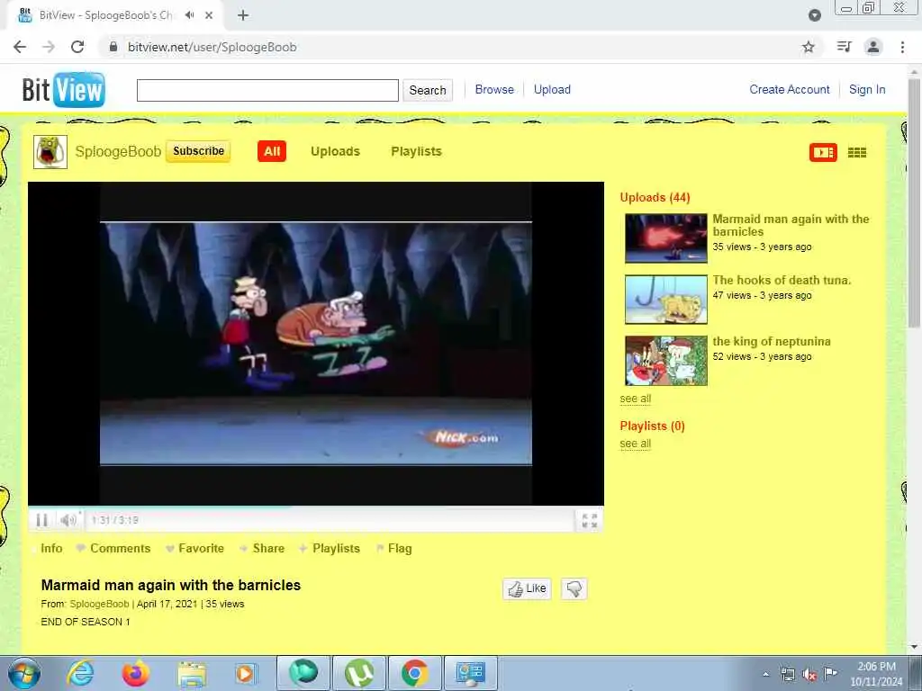Click SploogeBoob link in From line

[99, 604]
